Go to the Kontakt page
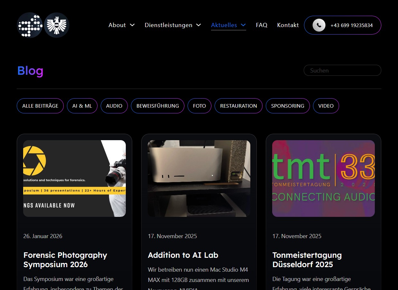Screen dimensions: 398x290 pyautogui.click(x=288, y=25)
